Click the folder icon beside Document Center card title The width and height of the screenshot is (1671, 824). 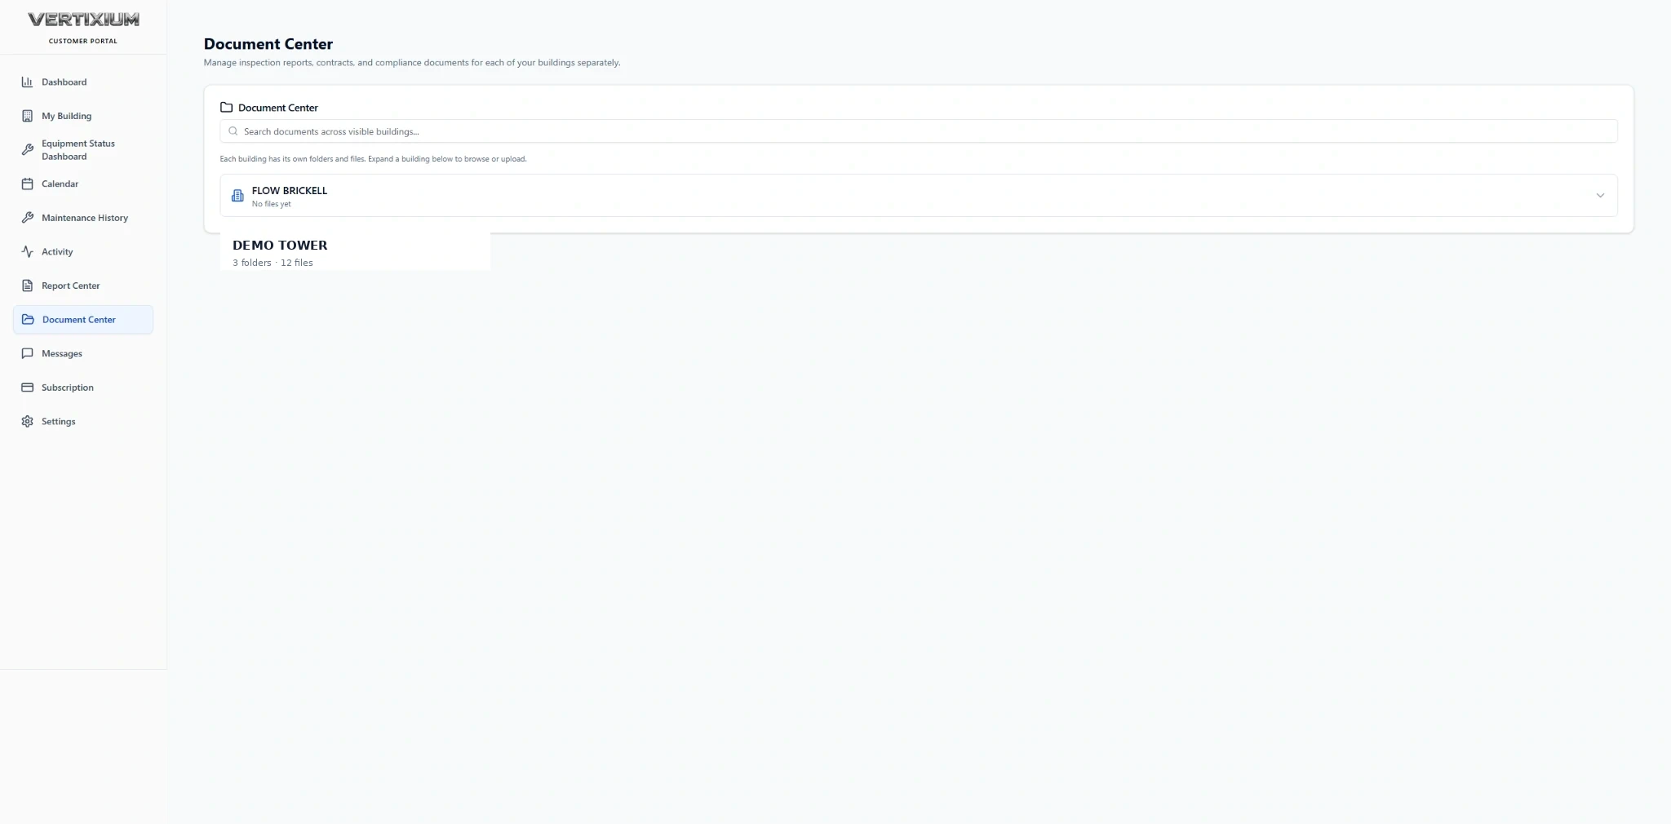[227, 107]
